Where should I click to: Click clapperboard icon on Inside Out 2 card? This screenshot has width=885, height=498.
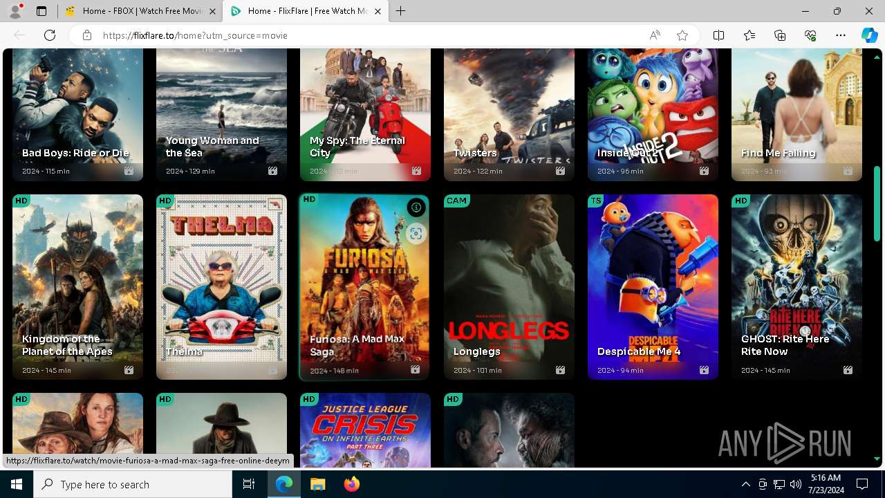(704, 171)
